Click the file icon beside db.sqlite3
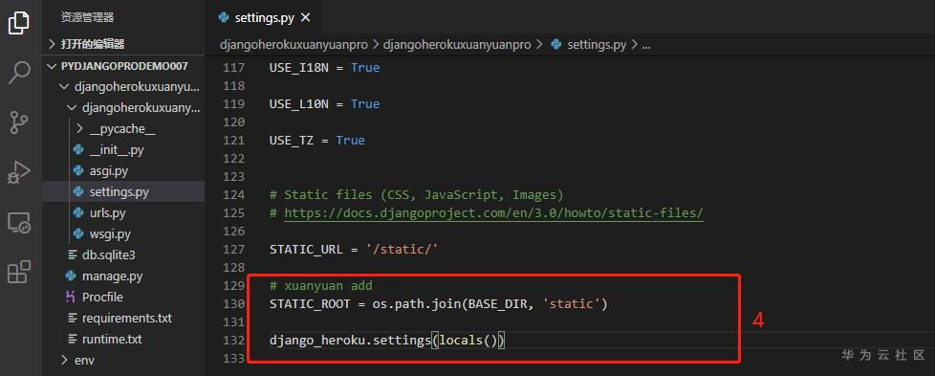 point(73,254)
